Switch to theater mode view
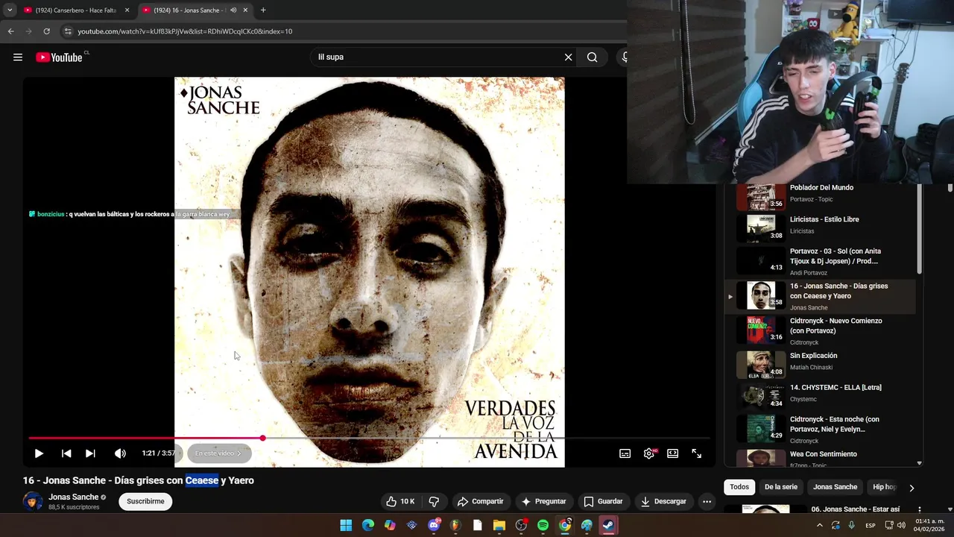954x537 pixels. pyautogui.click(x=673, y=453)
